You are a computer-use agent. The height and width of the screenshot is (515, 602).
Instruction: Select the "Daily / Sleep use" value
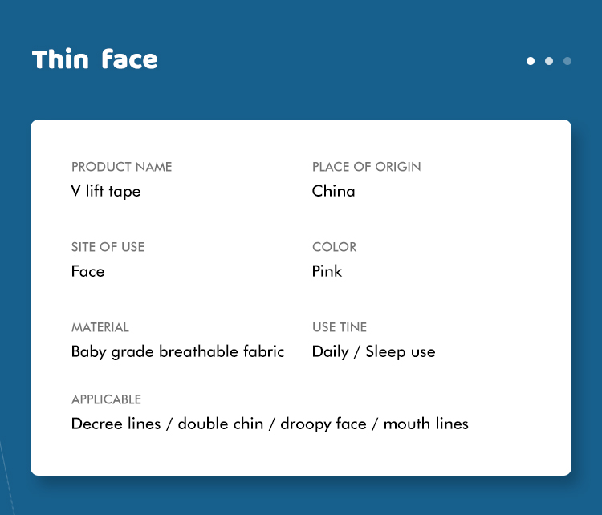373,351
